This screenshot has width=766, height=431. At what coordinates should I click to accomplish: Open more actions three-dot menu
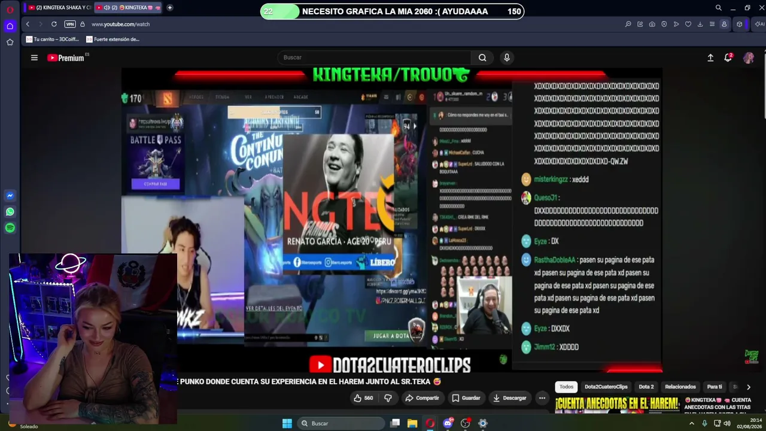[542, 398]
